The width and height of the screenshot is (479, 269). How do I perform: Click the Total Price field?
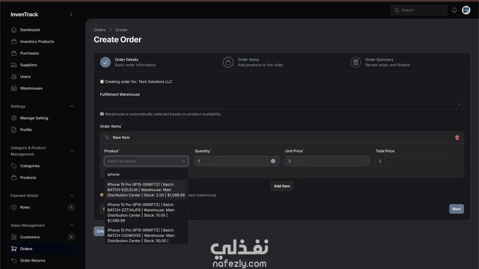(x=422, y=161)
